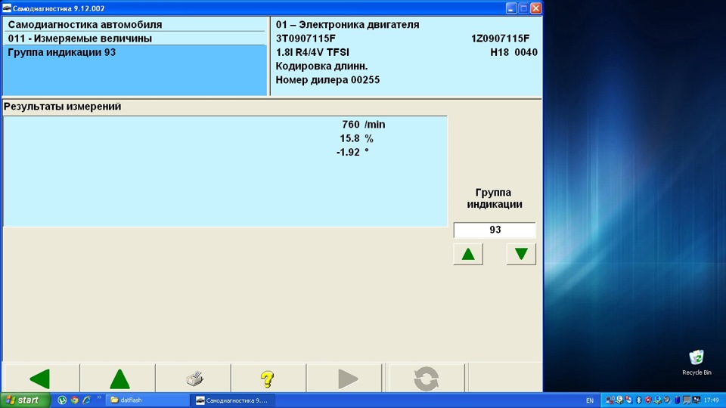
Task: Click 'Кодировка длинн.' text
Action: 322,66
